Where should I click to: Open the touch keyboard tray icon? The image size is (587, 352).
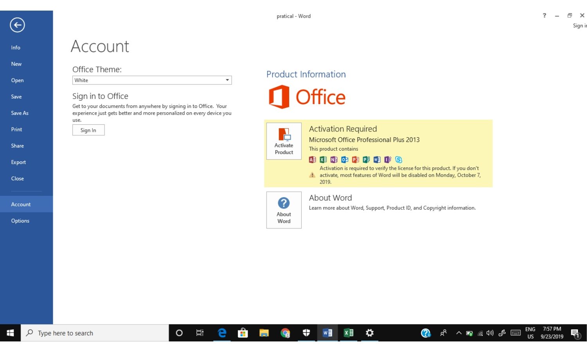click(x=516, y=333)
